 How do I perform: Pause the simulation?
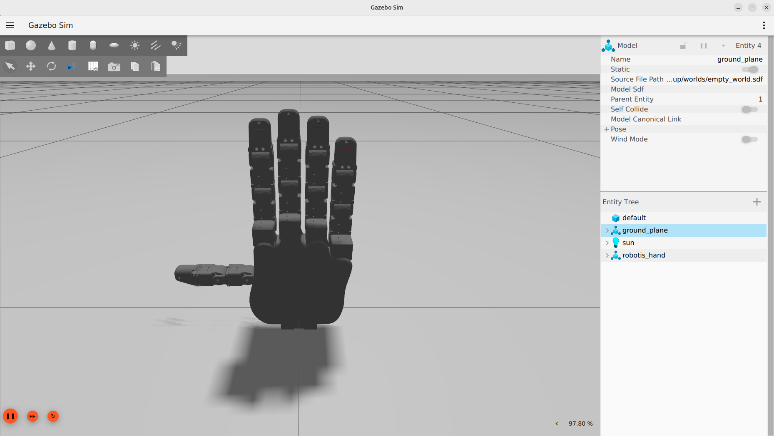pyautogui.click(x=10, y=416)
